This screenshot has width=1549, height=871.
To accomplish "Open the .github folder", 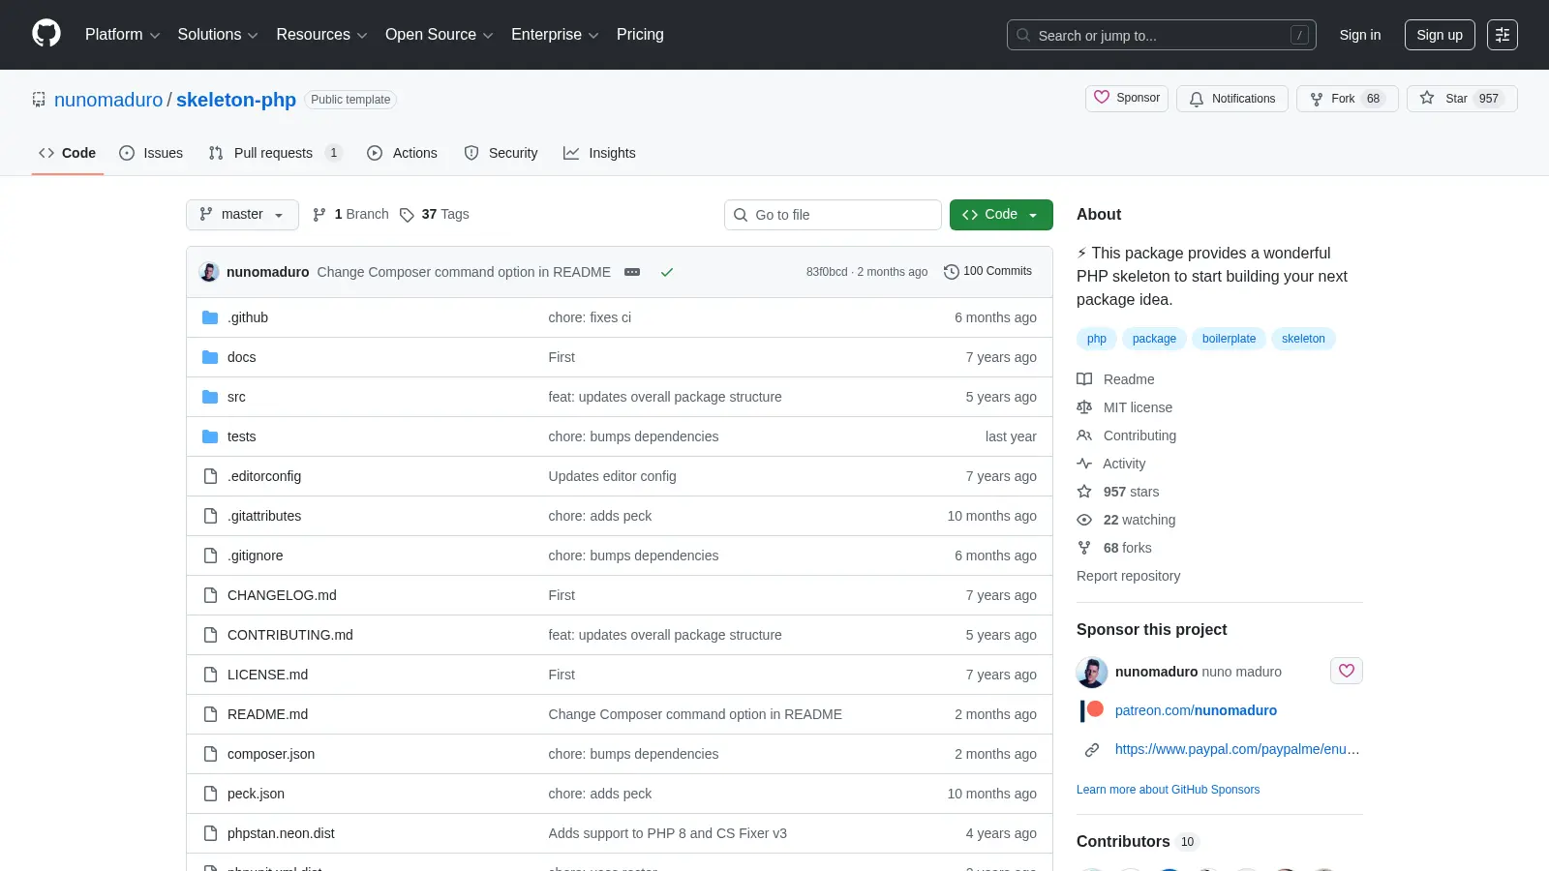I will (248, 317).
